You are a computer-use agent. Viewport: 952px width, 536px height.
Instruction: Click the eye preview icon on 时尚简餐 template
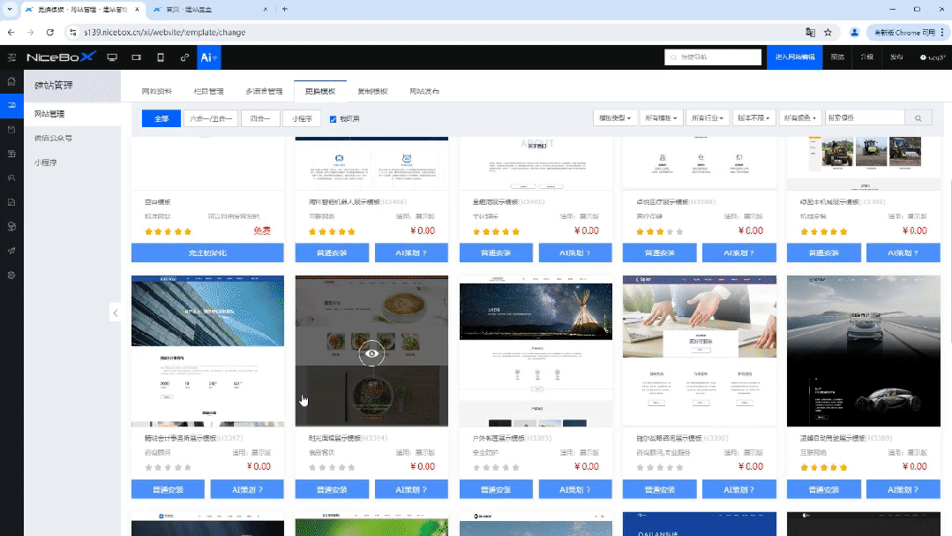371,352
